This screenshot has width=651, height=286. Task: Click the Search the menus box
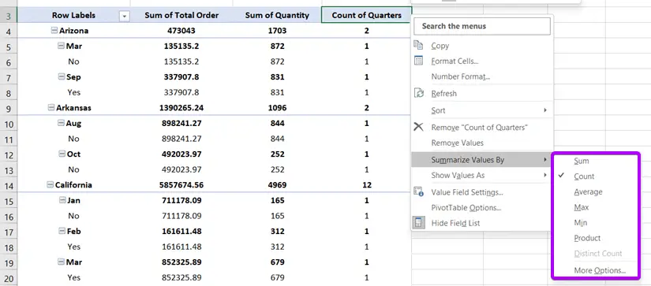[482, 26]
